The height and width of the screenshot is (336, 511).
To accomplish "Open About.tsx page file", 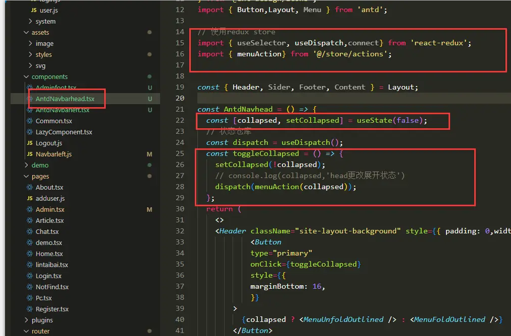I will click(x=49, y=188).
